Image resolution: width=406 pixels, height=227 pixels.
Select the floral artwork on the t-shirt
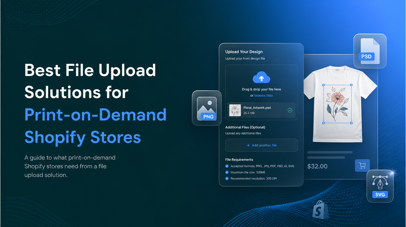click(337, 104)
